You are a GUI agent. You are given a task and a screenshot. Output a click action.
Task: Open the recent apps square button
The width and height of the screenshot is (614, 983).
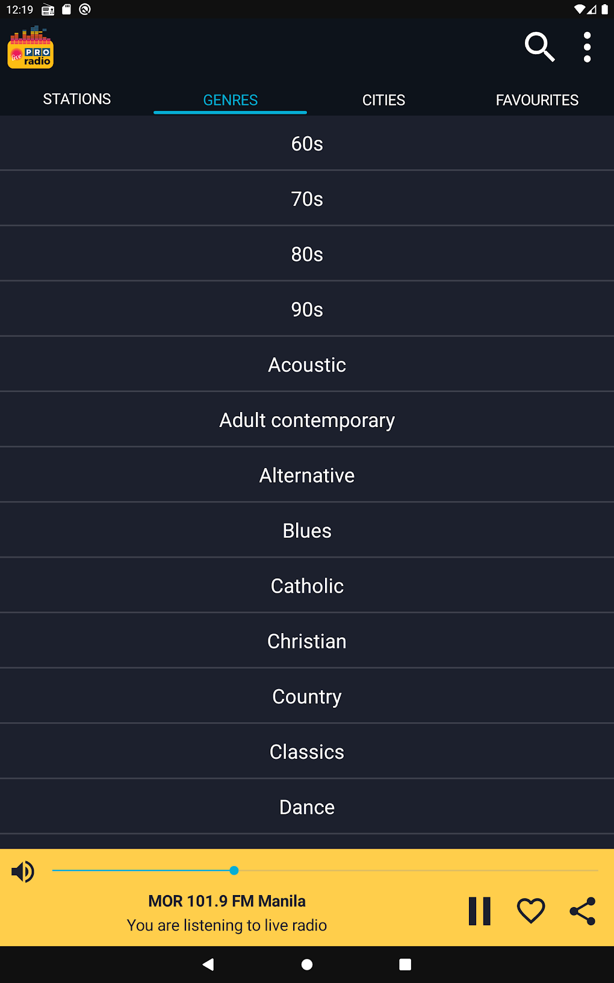click(x=405, y=964)
